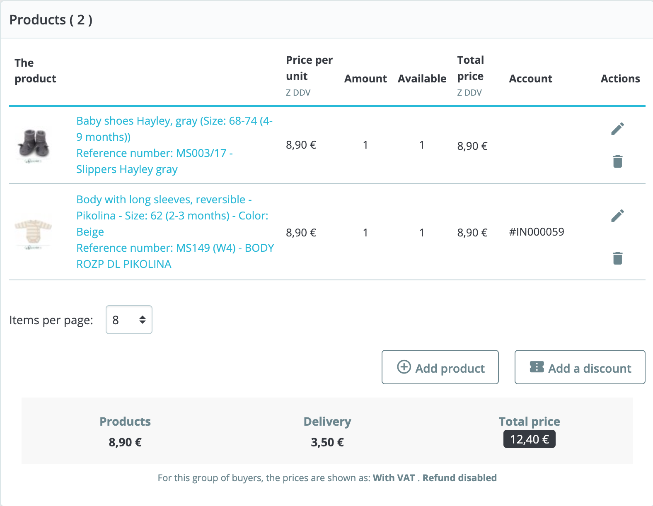Click the Amount column header
The image size is (653, 506).
point(365,79)
